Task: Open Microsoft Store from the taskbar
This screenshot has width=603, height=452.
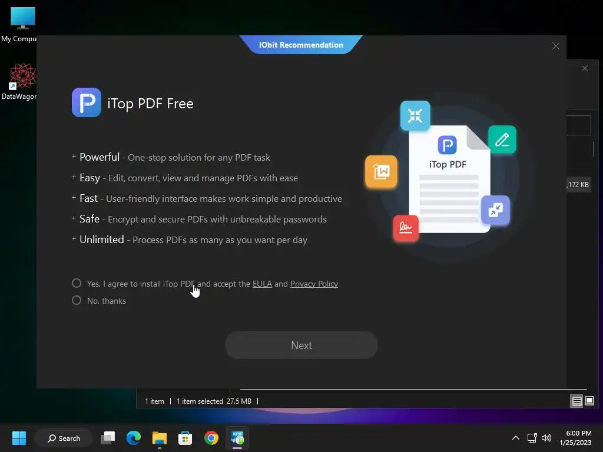Action: point(185,438)
